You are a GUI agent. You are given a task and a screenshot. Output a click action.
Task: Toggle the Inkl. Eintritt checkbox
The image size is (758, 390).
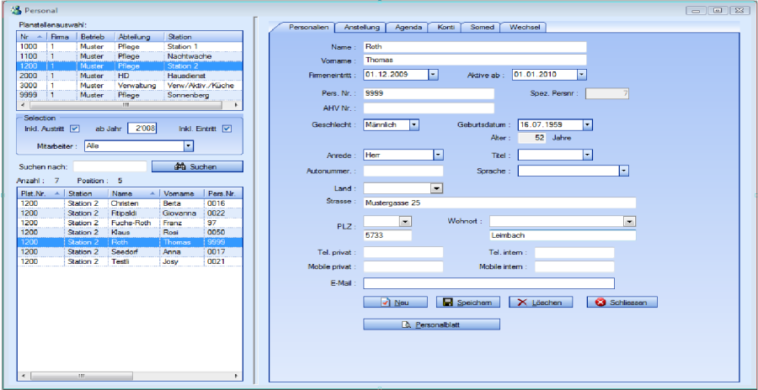point(226,129)
